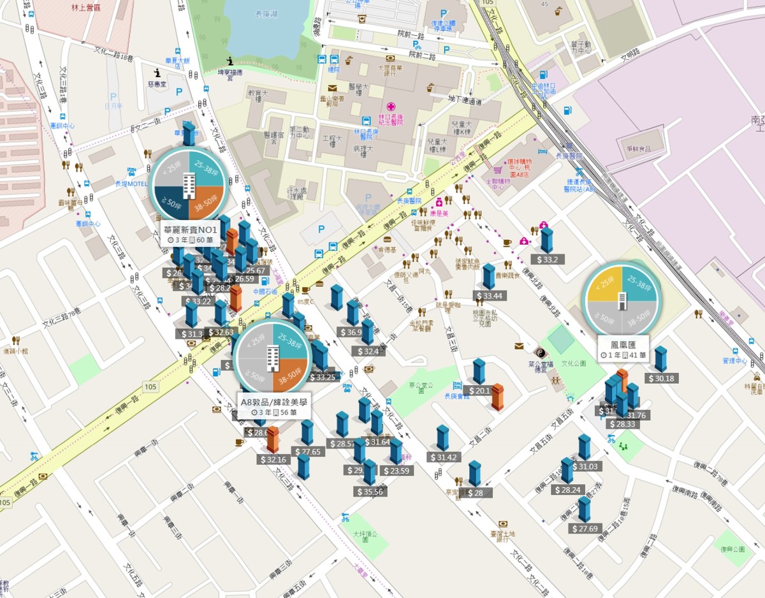This screenshot has height=598, width=765.
Task: Click the $ 28.33 price label
Action: (622, 424)
